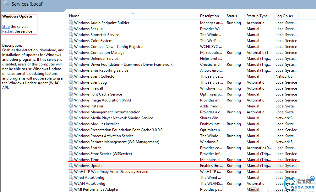The image size is (316, 192).
Task: Select the Windows Search service name
Action: coord(88,148)
